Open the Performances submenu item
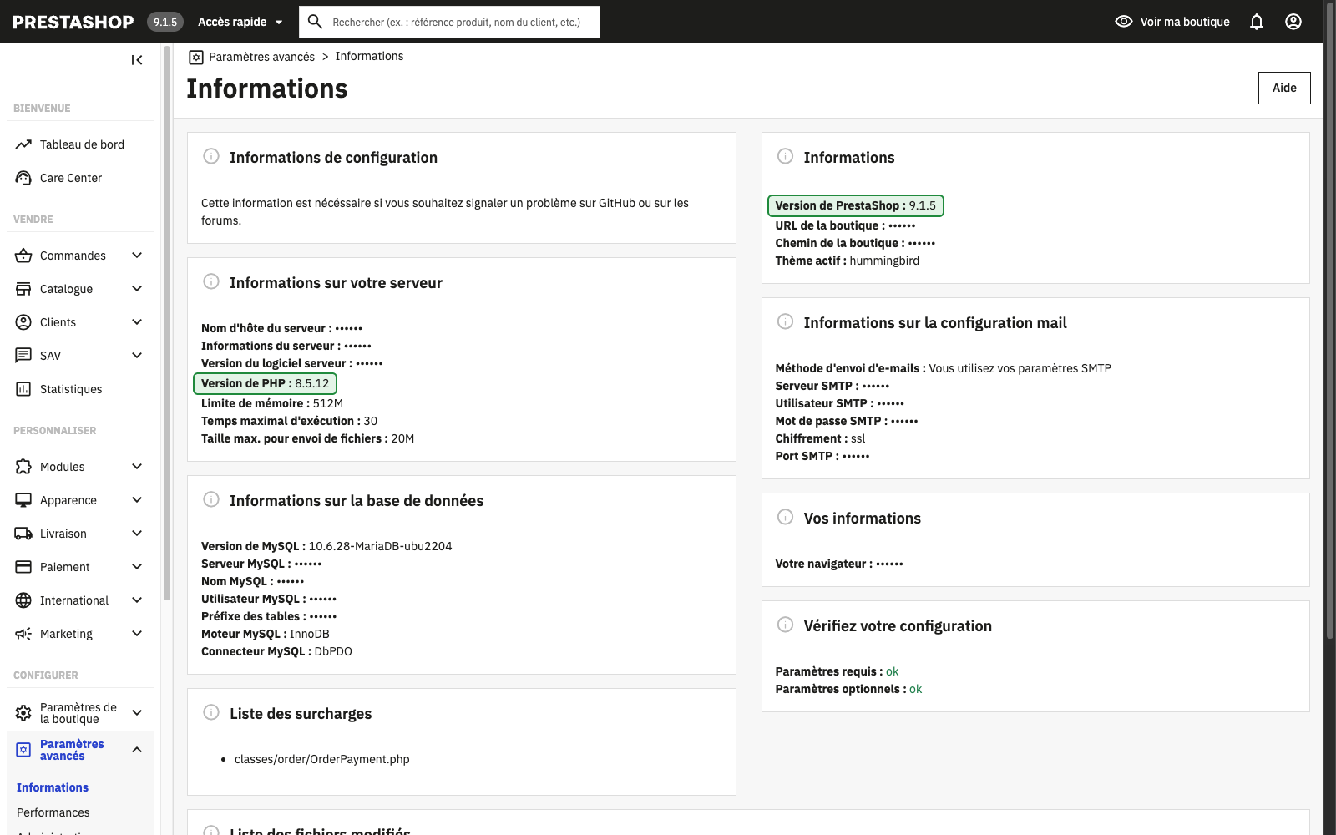The image size is (1336, 835). [53, 812]
